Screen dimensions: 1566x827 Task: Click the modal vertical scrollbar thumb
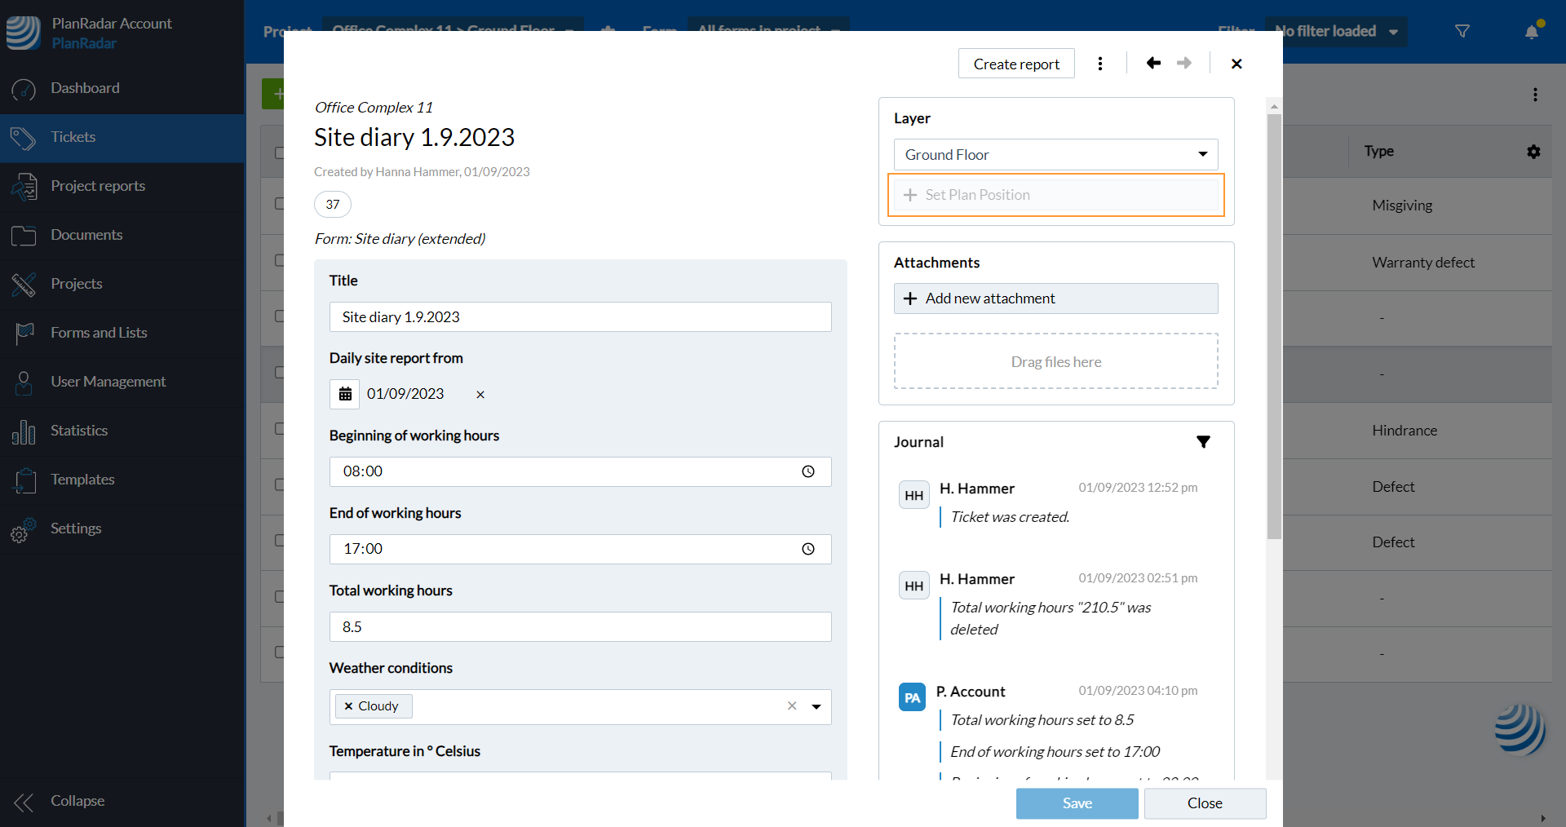(1274, 326)
